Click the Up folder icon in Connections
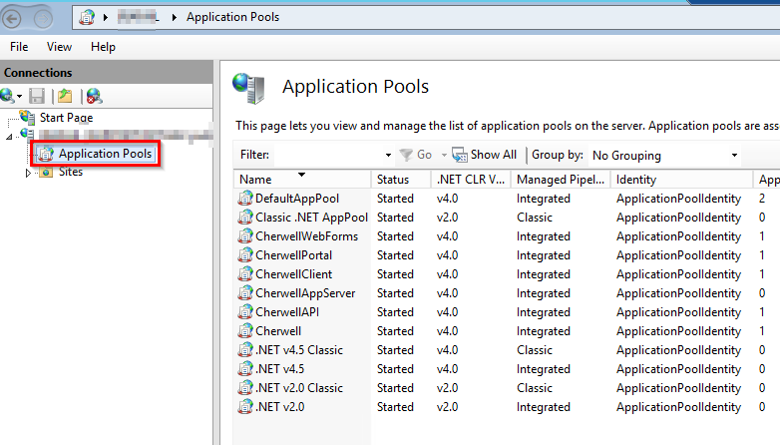This screenshot has height=445, width=780. 65,96
